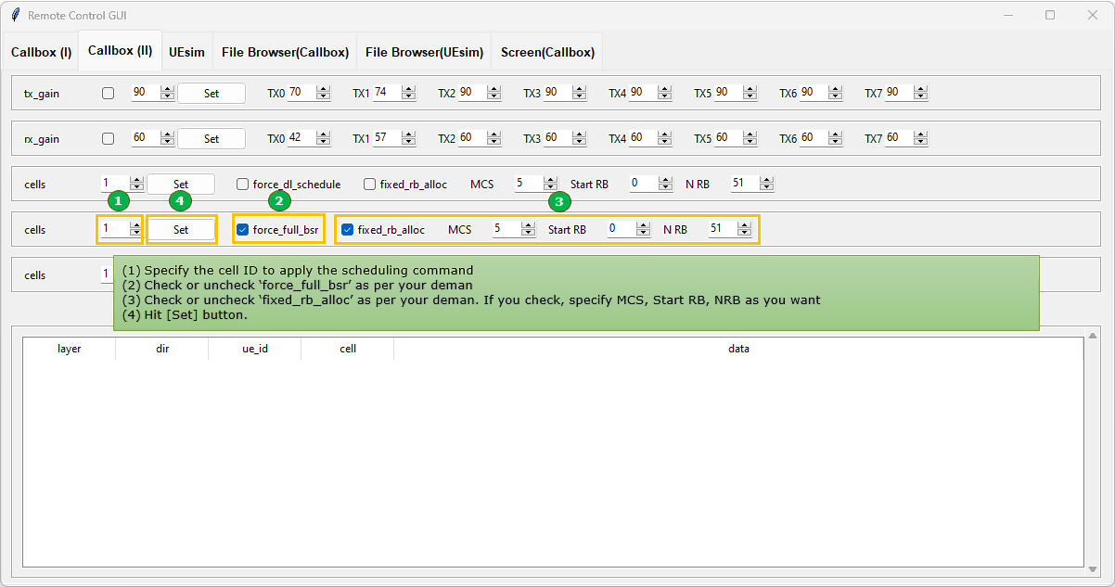This screenshot has width=1115, height=587.
Task: Decrease rx_gain TX4 with its down arrow
Action: tap(664, 142)
